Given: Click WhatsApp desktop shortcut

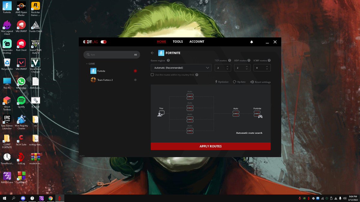Looking at the screenshot, I should (x=21, y=83).
